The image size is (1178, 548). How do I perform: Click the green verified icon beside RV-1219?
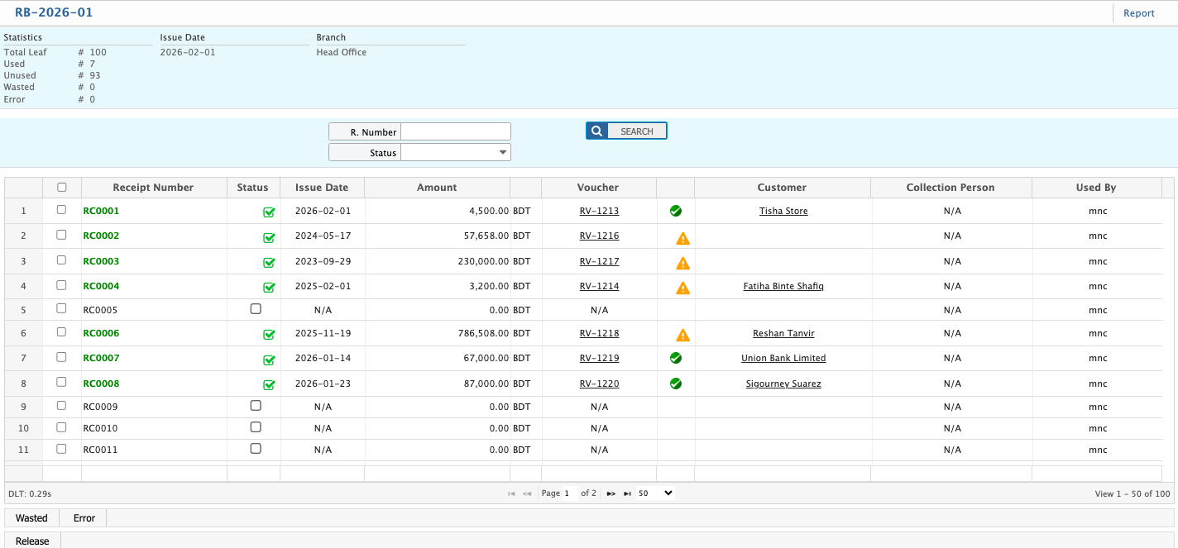point(676,358)
